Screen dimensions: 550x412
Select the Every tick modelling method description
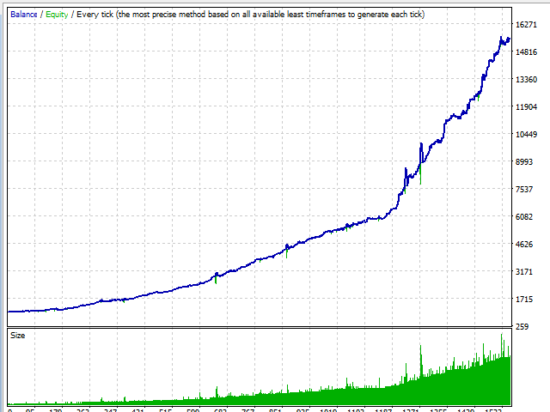[x=250, y=15]
